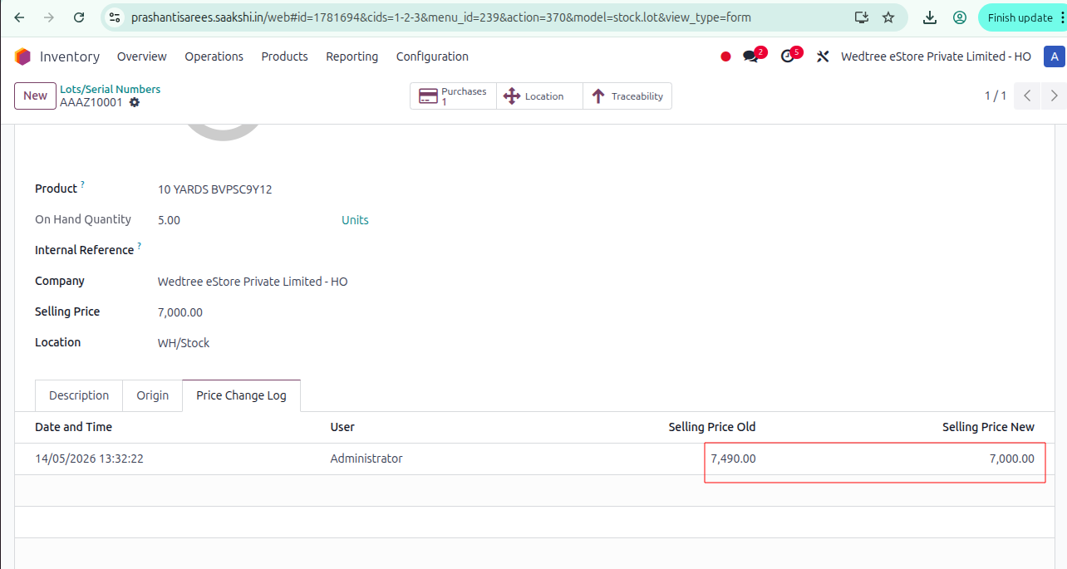The image size is (1067, 569).
Task: Click the Internal Reference help question mark
Action: click(139, 246)
